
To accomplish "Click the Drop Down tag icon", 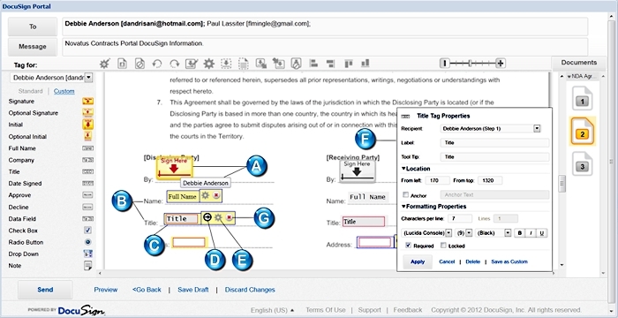I will coord(88,254).
